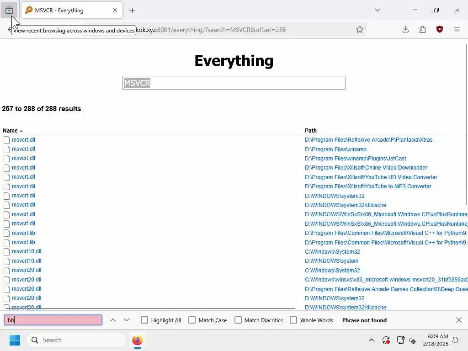Open the Extensions puzzle icon

422,29
